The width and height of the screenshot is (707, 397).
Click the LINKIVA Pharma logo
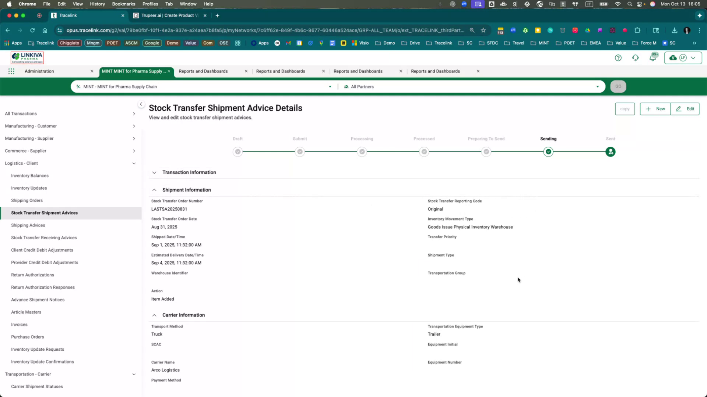click(x=27, y=57)
